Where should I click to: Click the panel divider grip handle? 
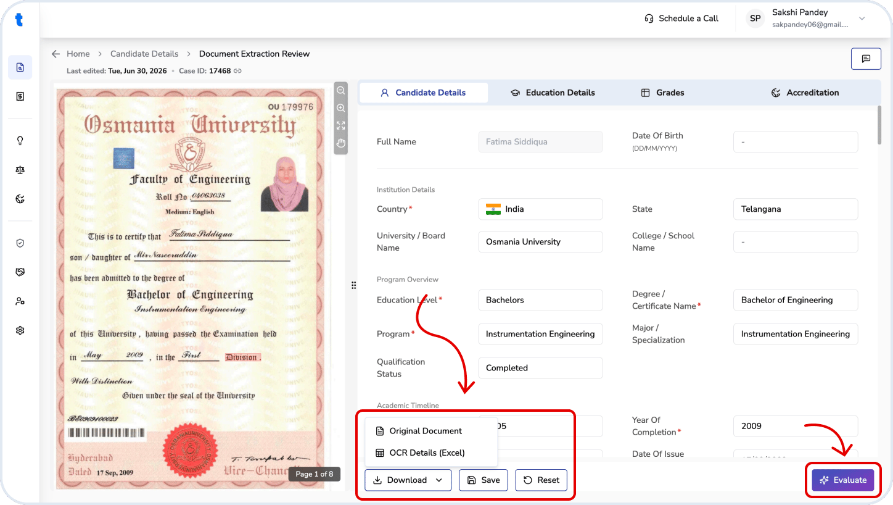click(x=353, y=285)
